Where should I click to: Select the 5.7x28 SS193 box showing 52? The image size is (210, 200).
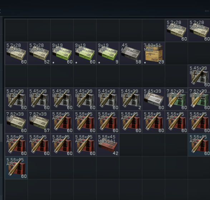coord(39,53)
